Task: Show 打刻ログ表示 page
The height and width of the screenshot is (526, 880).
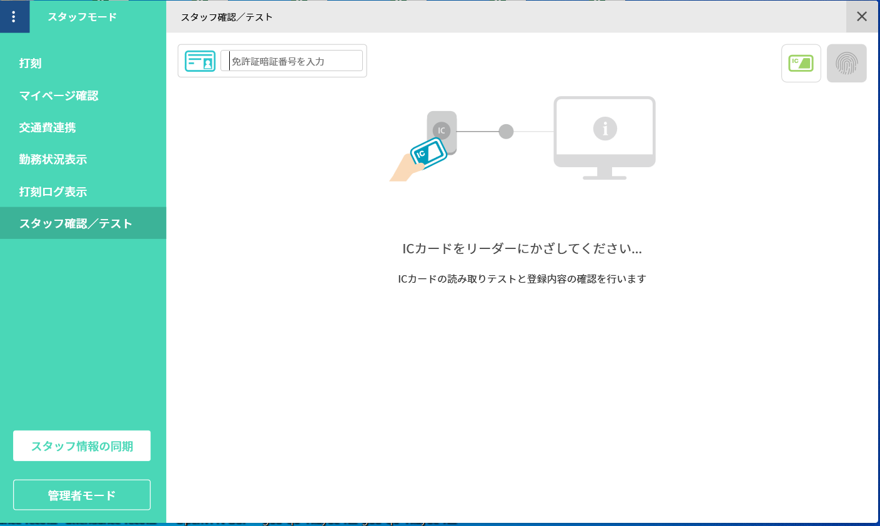Action: [83, 192]
